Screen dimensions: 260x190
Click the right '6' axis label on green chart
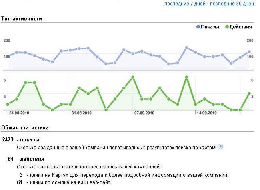click(x=252, y=80)
